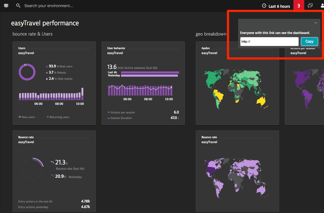Click the search magnifier icon
This screenshot has width=324, height=213.
click(18, 6)
